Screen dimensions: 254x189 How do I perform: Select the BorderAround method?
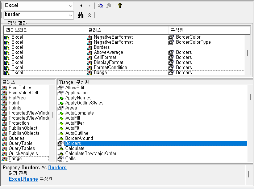point(79,138)
